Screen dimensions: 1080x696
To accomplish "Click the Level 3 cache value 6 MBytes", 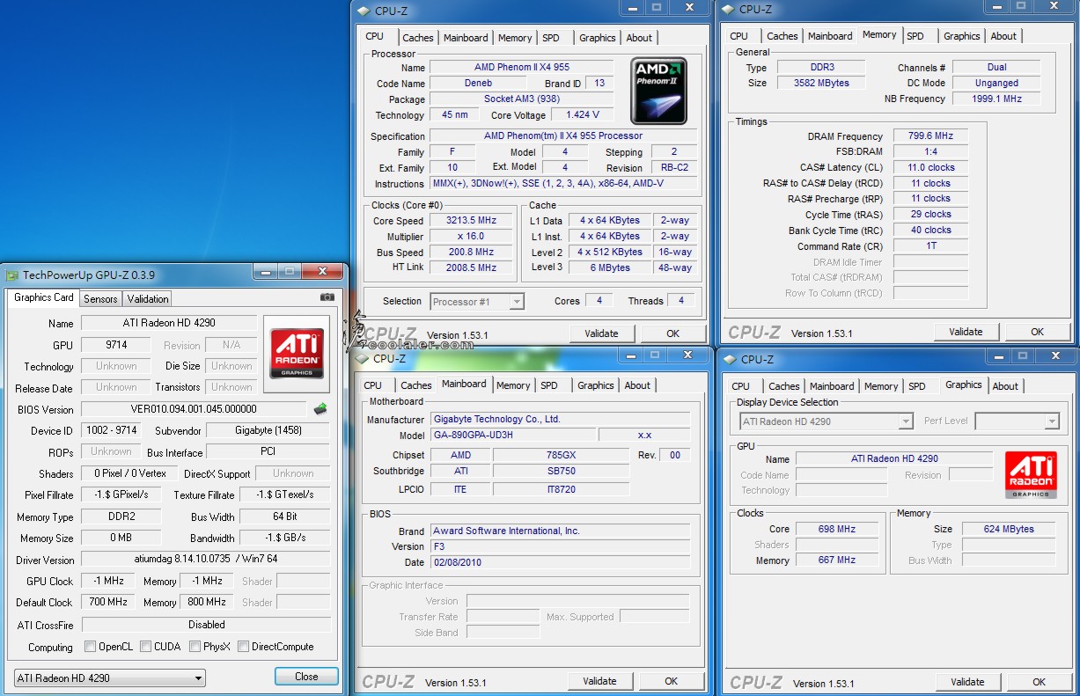I will click(611, 267).
